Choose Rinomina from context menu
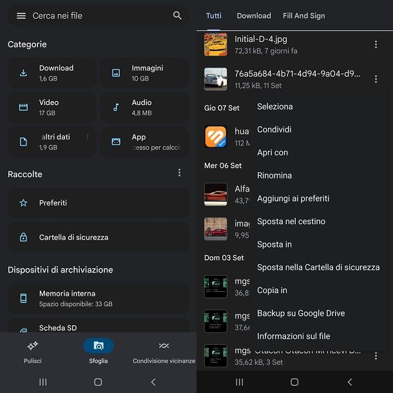The width and height of the screenshot is (393, 393). pos(274,175)
